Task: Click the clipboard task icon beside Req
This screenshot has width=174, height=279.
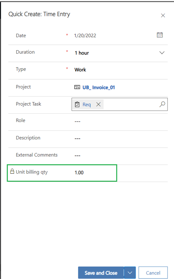Action: pos(77,105)
